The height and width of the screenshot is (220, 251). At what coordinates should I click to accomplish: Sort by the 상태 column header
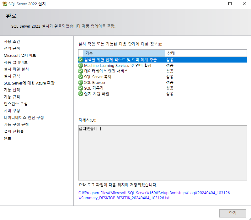(x=206, y=53)
